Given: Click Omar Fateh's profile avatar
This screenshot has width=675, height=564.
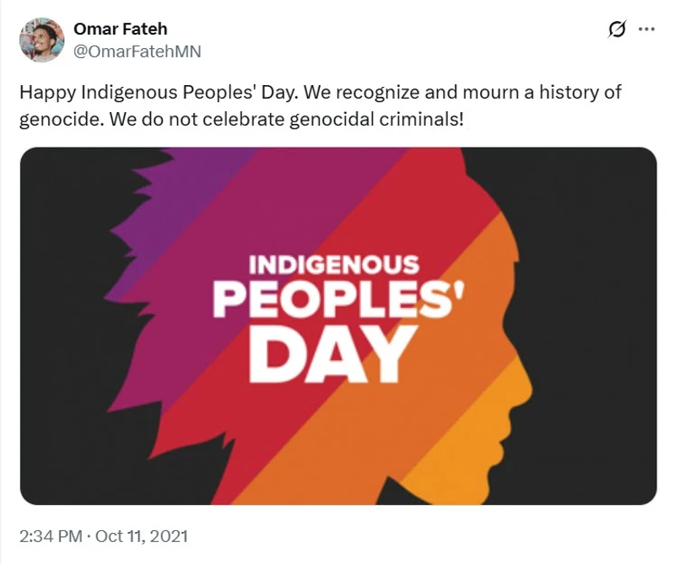Looking at the screenshot, I should pyautogui.click(x=41, y=40).
